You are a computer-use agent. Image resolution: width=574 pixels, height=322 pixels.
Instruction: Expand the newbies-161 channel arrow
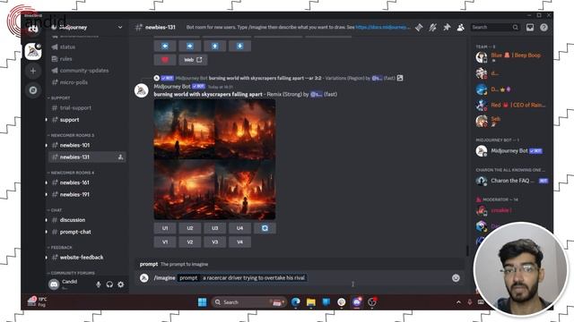[46, 182]
